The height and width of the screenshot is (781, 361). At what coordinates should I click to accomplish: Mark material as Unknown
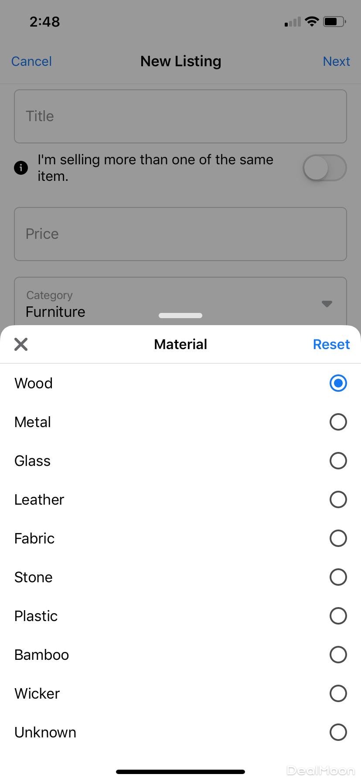pyautogui.click(x=338, y=732)
